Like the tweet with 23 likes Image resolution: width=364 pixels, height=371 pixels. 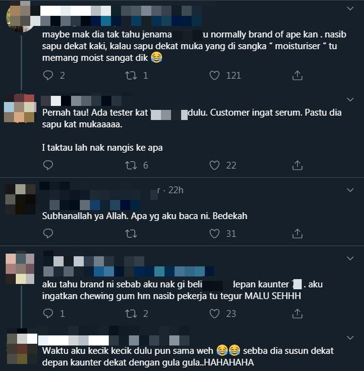(x=214, y=314)
